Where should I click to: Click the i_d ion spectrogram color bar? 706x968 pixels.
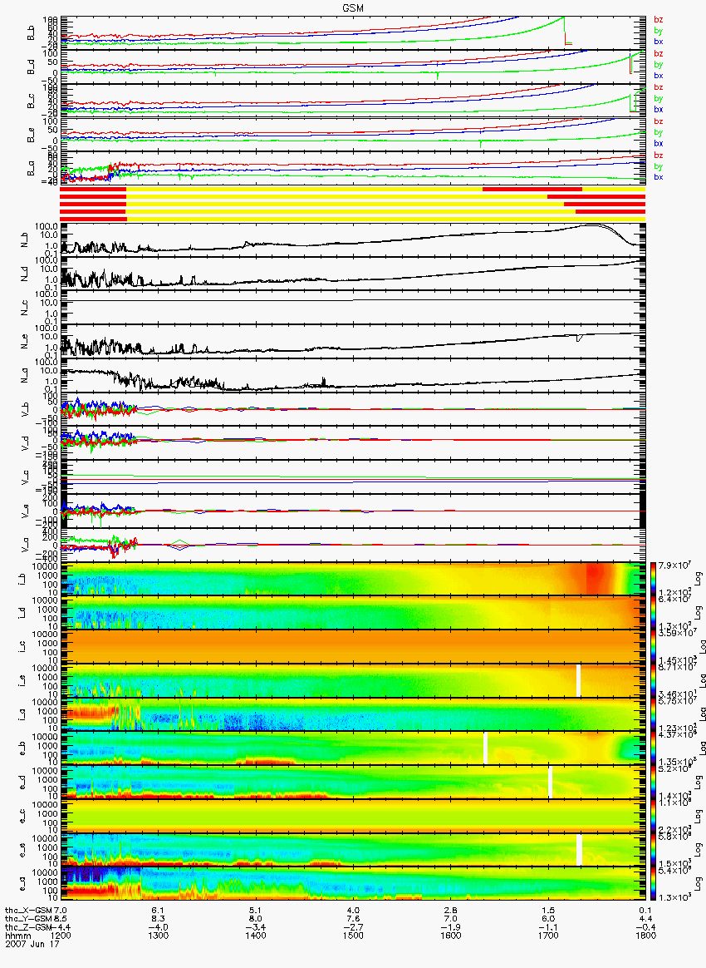pyautogui.click(x=653, y=613)
